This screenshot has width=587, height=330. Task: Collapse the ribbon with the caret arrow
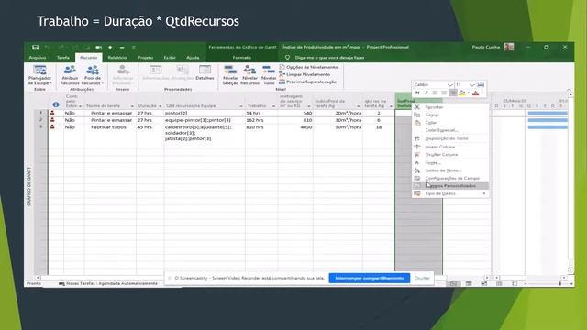[x=569, y=90]
